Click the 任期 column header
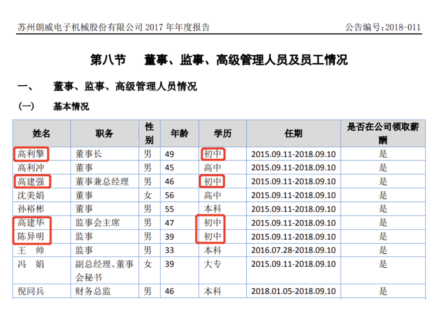Image resolution: width=448 pixels, height=312 pixels. pos(294,134)
